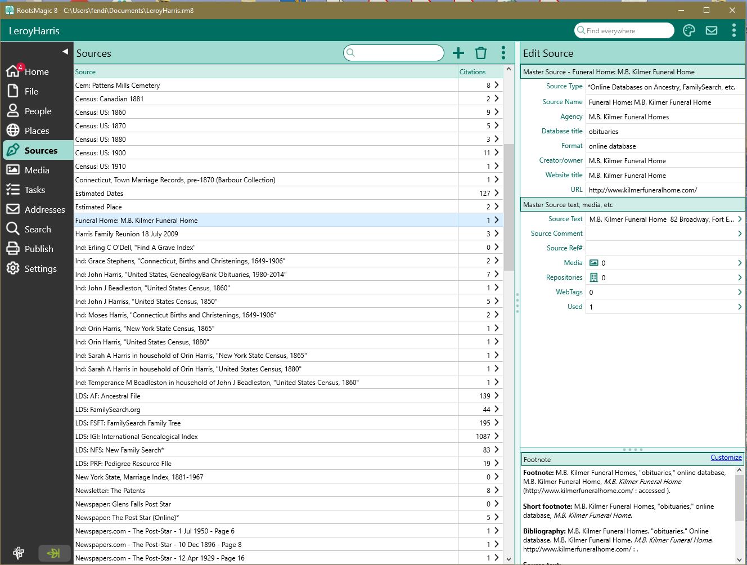Select LDS: FSFT: FamilySearch Family Tree source
The width and height of the screenshot is (747, 565).
coord(266,423)
